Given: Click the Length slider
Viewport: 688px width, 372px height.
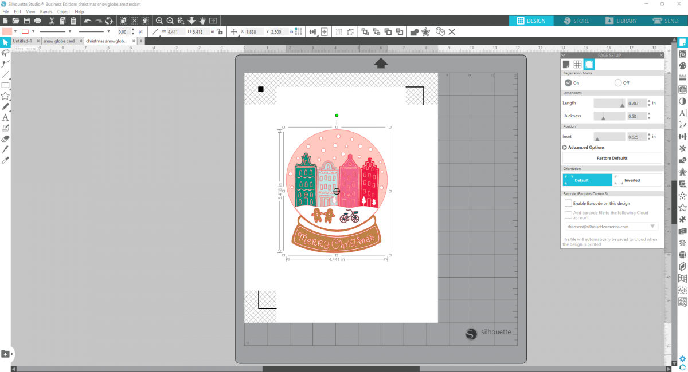Looking at the screenshot, I should pyautogui.click(x=609, y=103).
